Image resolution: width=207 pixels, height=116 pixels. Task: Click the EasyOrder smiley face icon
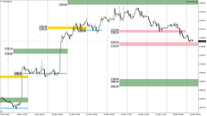[x=197, y=2]
